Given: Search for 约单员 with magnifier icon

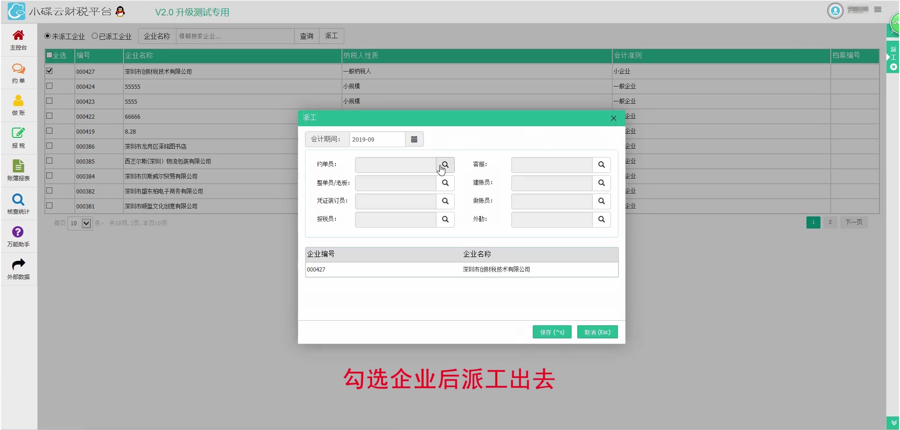Looking at the screenshot, I should click(445, 165).
